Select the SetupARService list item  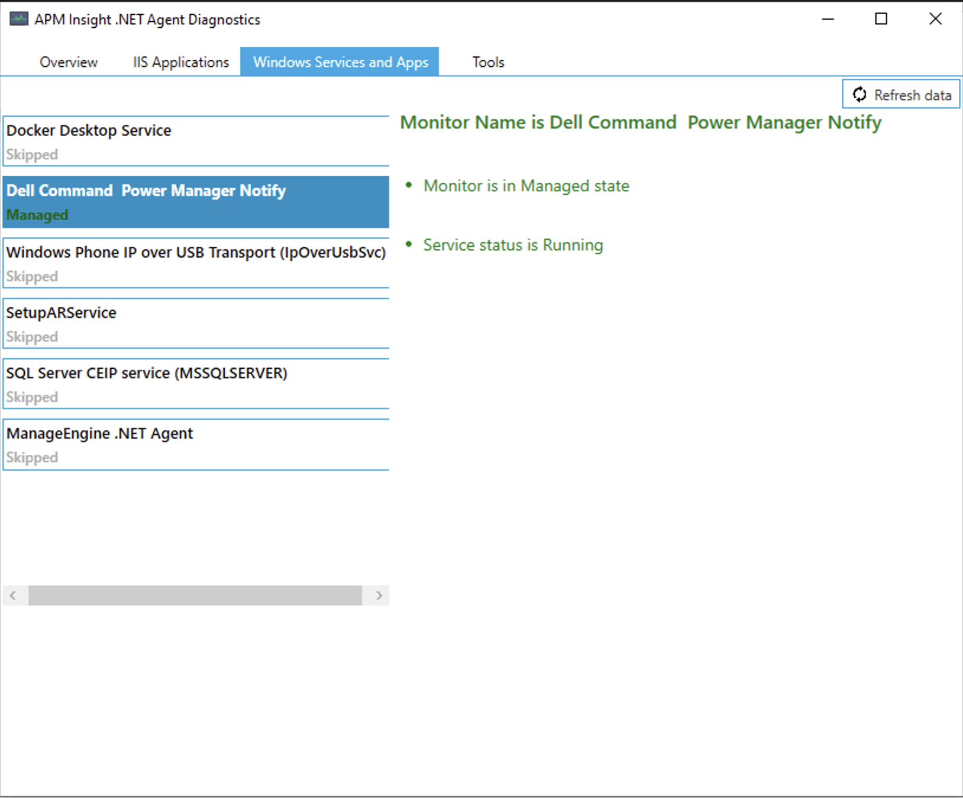coord(196,324)
